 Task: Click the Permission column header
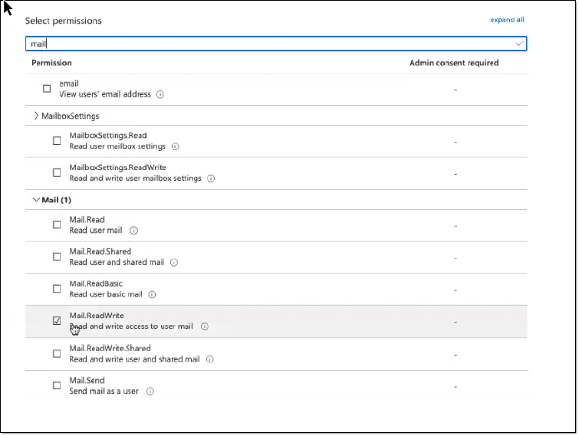coord(51,63)
